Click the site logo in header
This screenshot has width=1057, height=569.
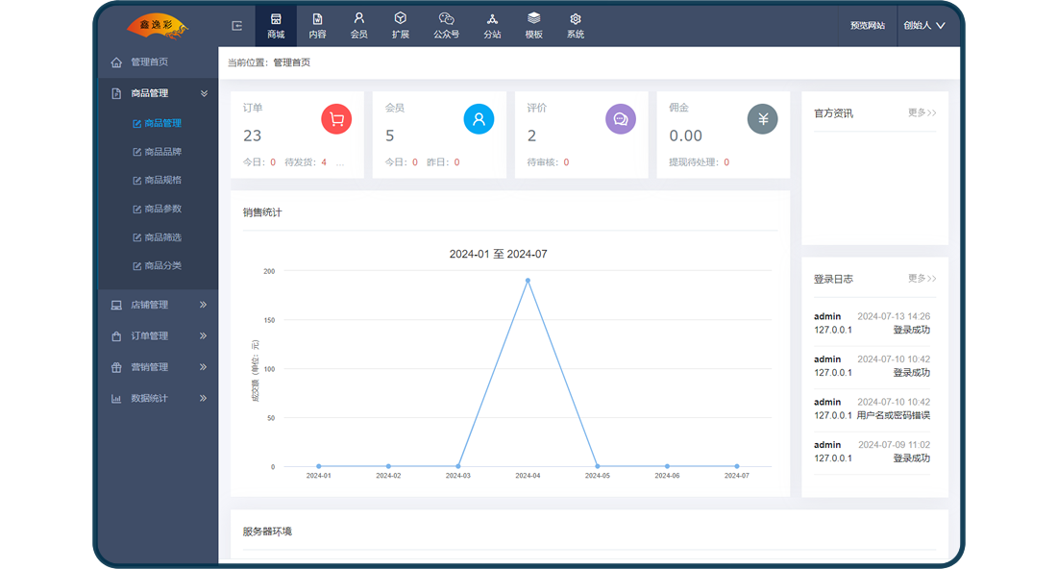coord(158,26)
